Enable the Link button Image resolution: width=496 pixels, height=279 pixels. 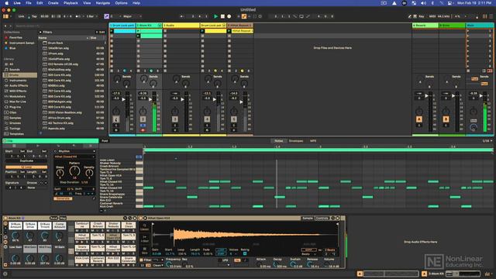[21, 16]
